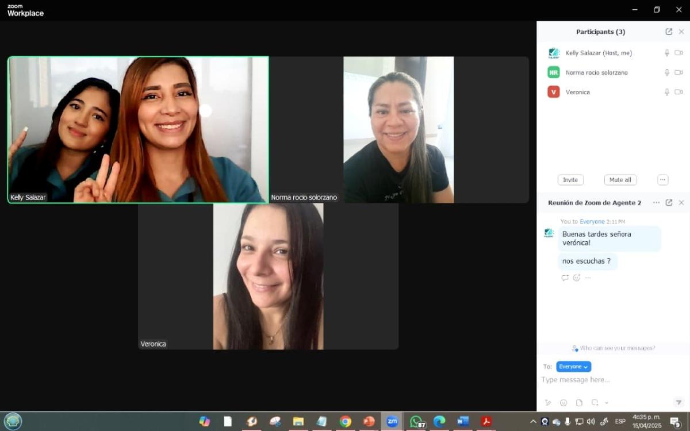
Task: Click the screenshot capture icon in chat
Action: point(595,403)
